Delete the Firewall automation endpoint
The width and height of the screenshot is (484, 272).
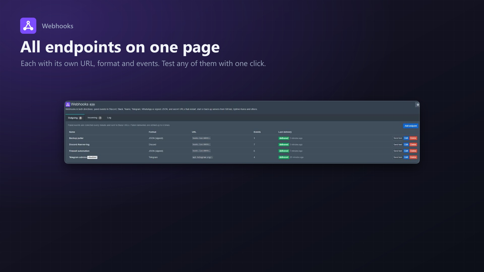pyautogui.click(x=413, y=151)
